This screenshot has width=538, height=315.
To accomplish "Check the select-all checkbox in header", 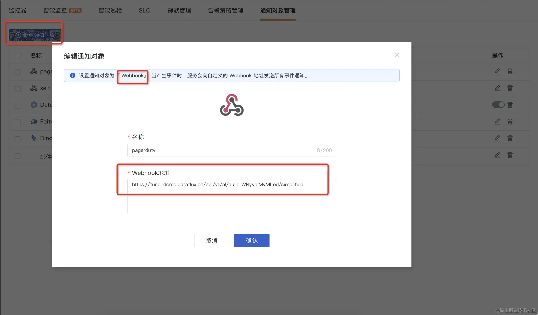I will pyautogui.click(x=18, y=56).
